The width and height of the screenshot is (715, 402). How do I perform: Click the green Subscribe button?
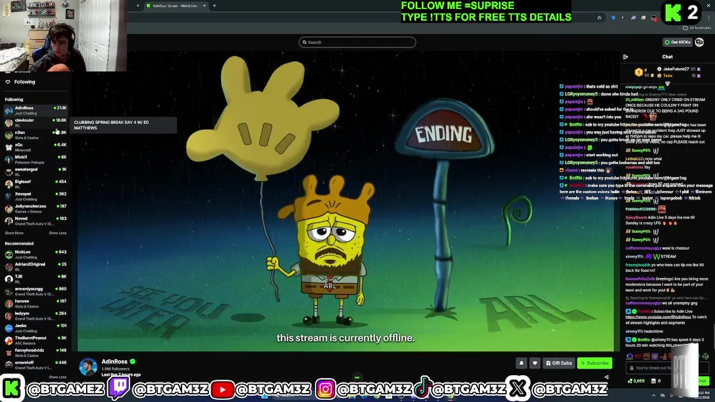(594, 363)
